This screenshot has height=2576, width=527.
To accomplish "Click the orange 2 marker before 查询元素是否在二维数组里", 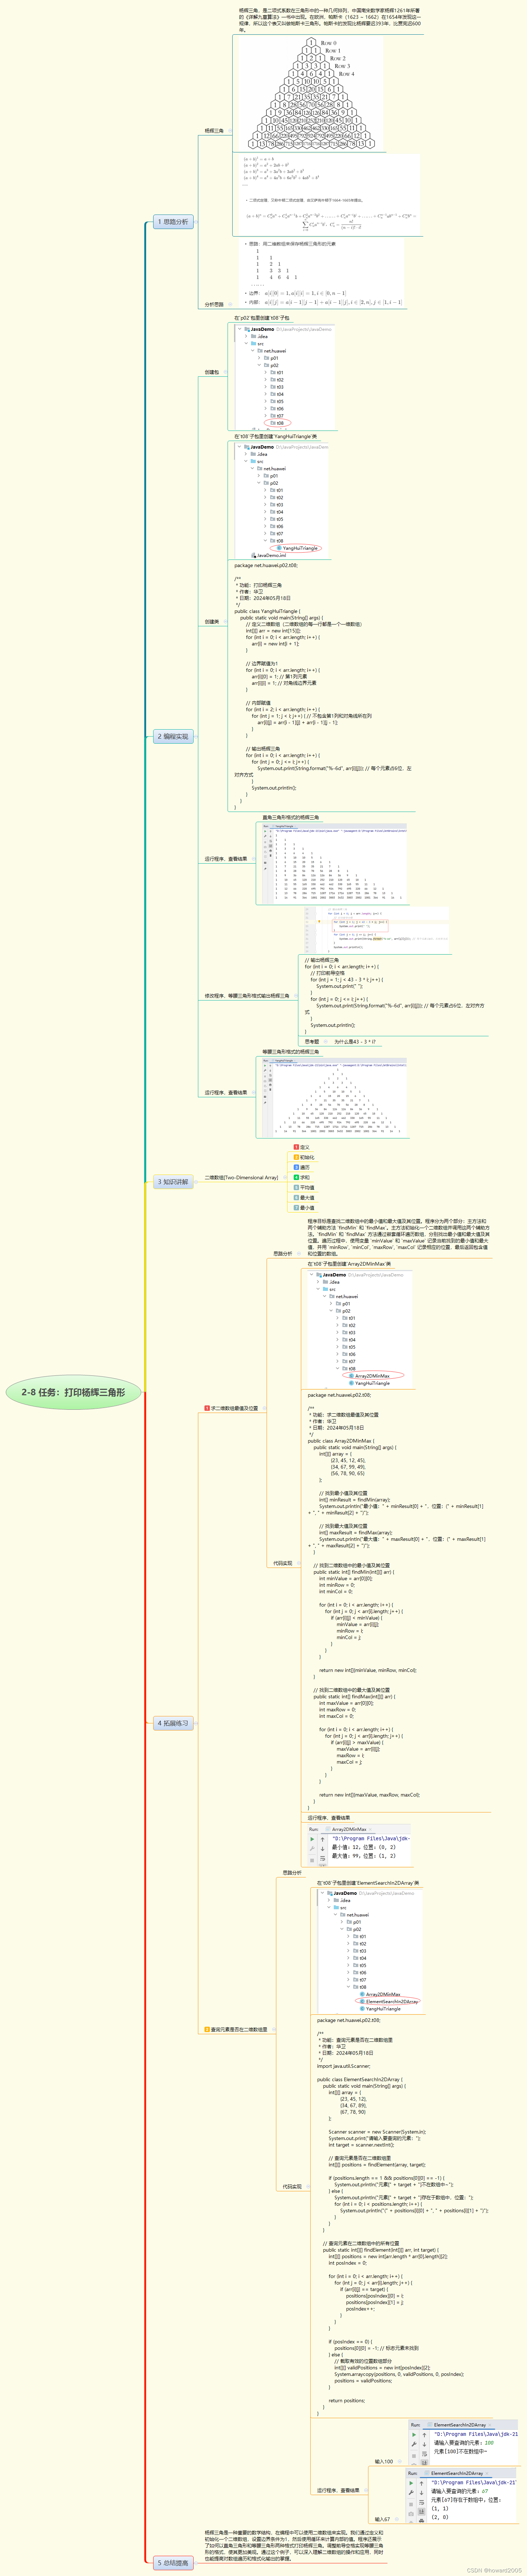I will coord(207,2030).
